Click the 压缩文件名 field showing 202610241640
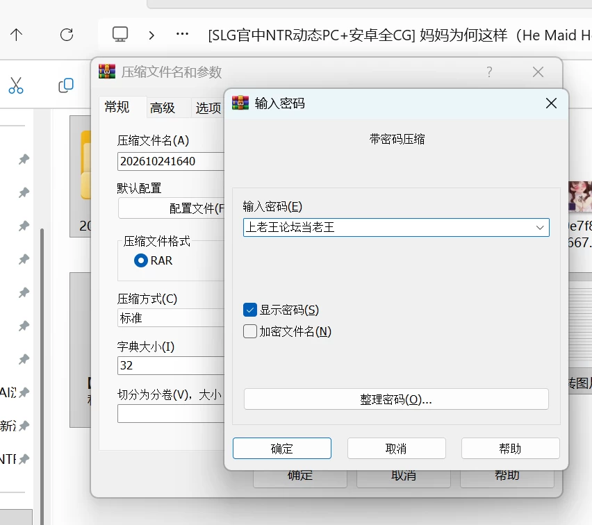Screen dimensions: 592x525 [171, 162]
